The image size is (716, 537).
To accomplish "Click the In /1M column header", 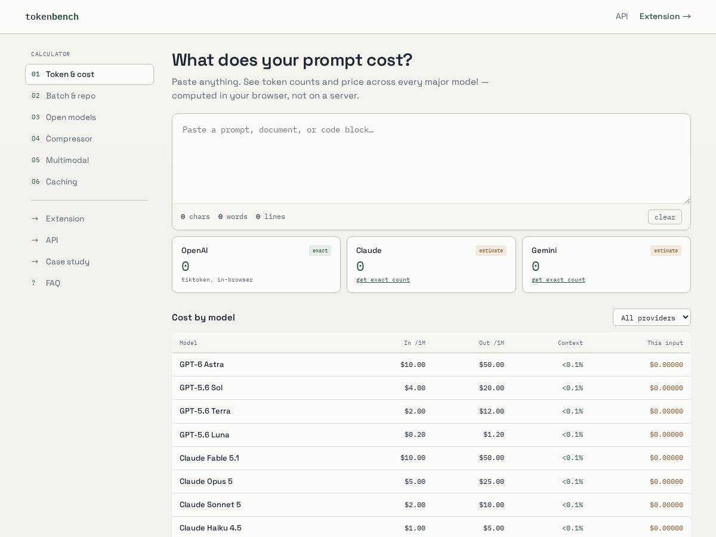I will 415,343.
